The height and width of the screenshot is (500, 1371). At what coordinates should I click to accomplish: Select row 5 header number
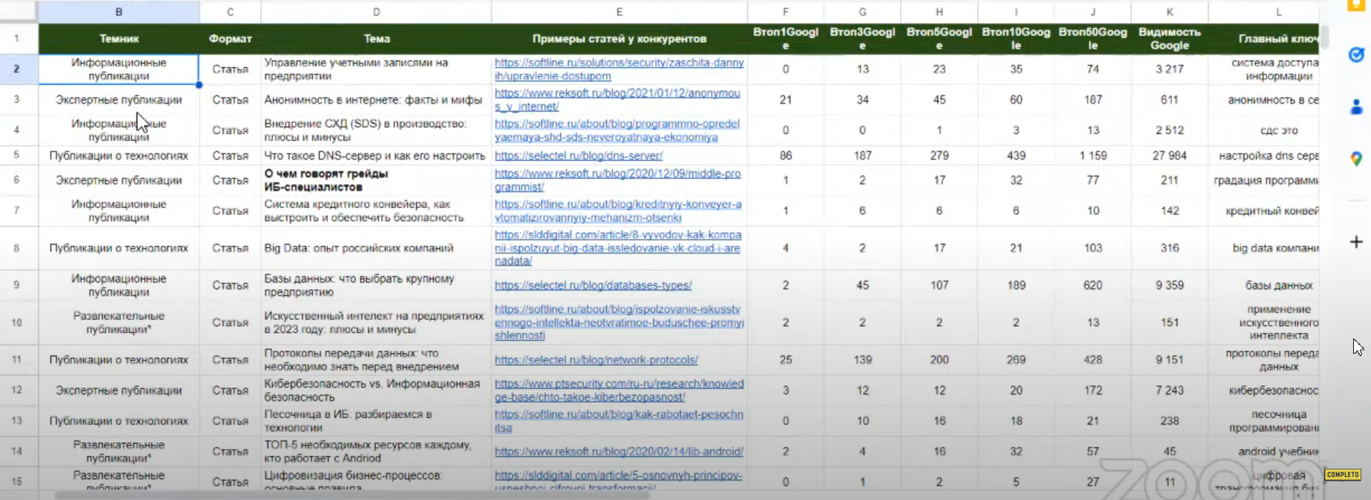[x=16, y=156]
